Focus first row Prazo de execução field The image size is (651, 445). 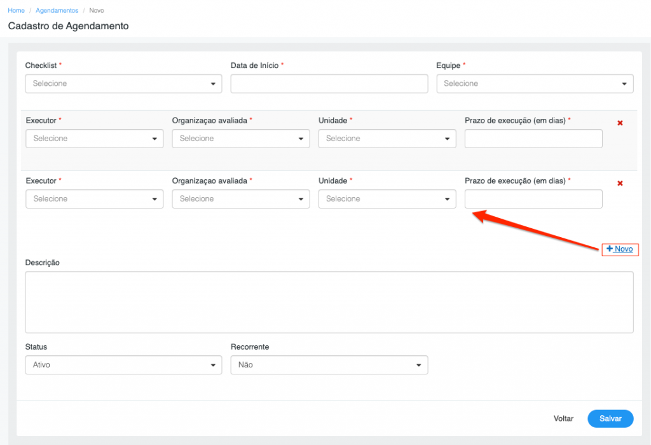(x=533, y=139)
